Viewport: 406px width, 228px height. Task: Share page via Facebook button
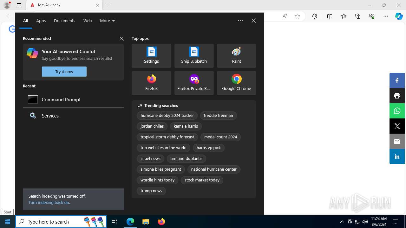pos(397,80)
